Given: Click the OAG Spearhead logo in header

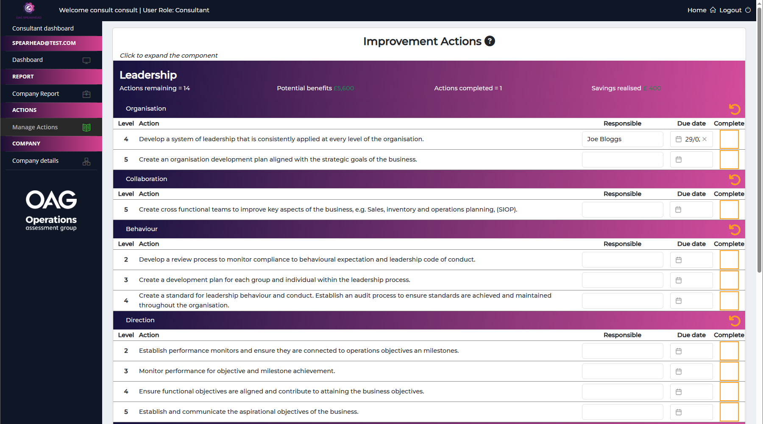Looking at the screenshot, I should 29,9.
